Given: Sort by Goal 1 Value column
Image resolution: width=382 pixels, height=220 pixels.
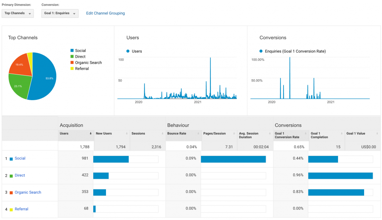Looking at the screenshot, I should click(356, 134).
